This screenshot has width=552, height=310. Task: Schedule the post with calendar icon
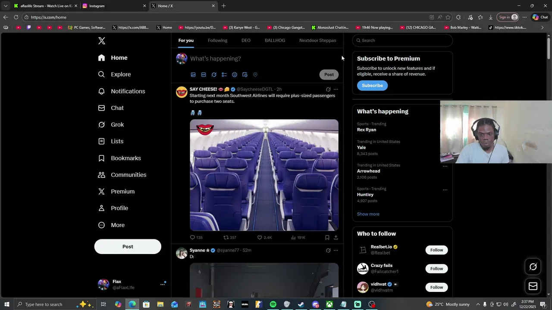(x=245, y=74)
